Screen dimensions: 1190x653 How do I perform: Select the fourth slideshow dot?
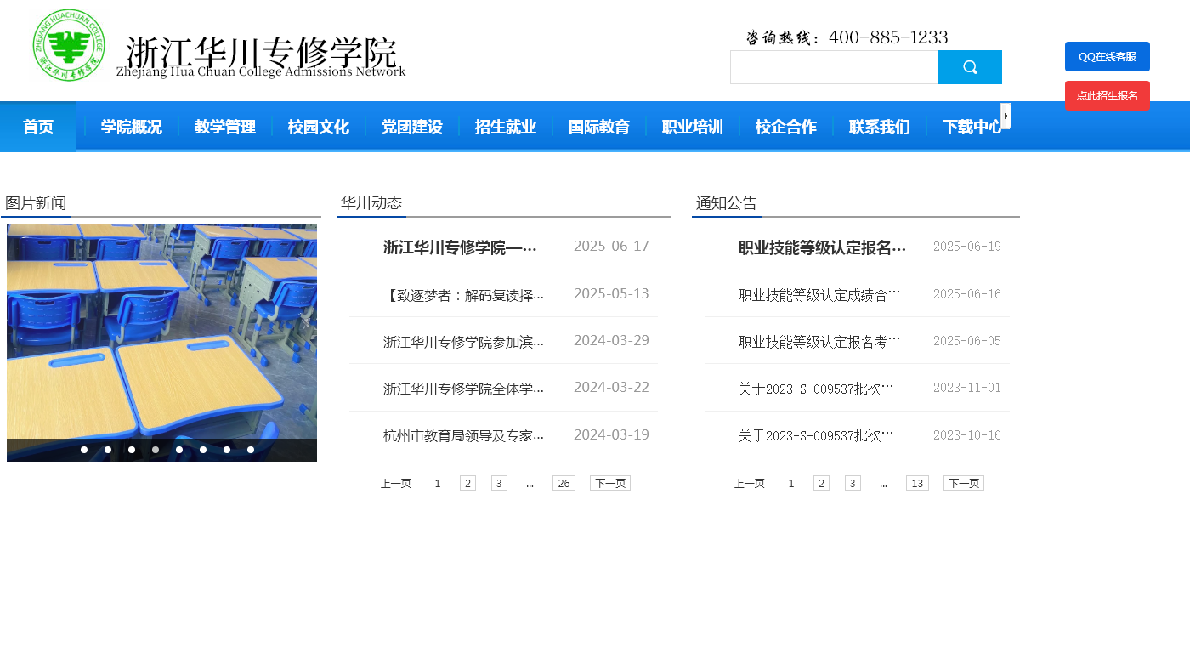pyautogui.click(x=156, y=450)
